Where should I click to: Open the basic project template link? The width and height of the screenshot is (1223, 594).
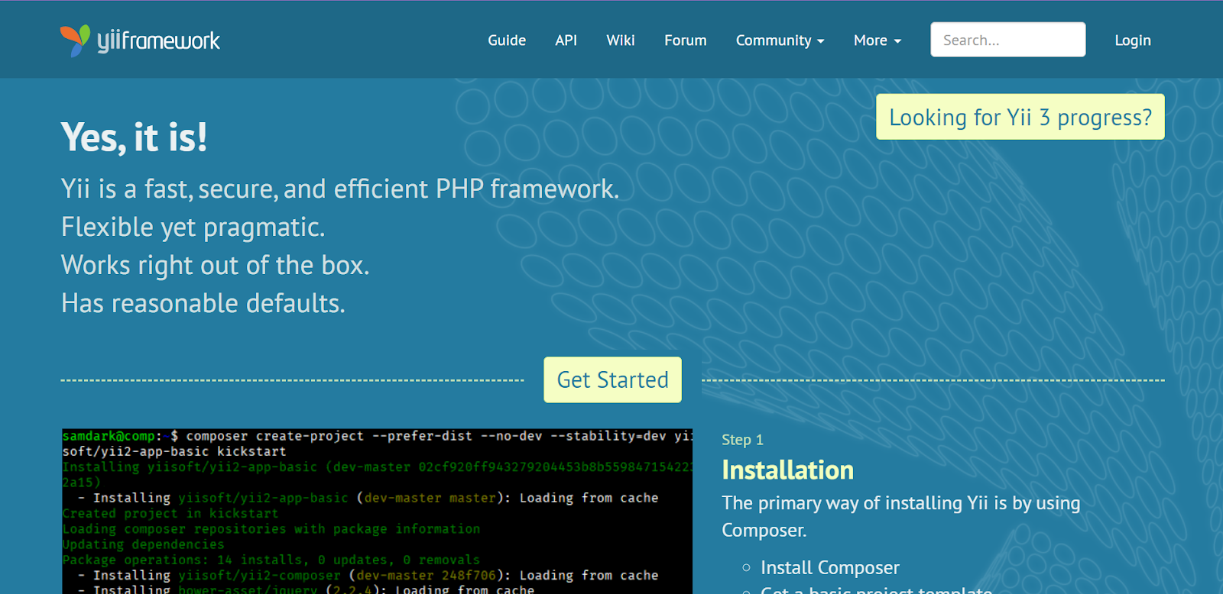point(876,590)
